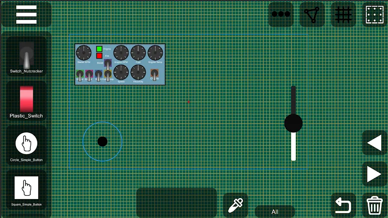Activate the dotted selection area tool
This screenshot has width=388, height=218.
[x=374, y=15]
